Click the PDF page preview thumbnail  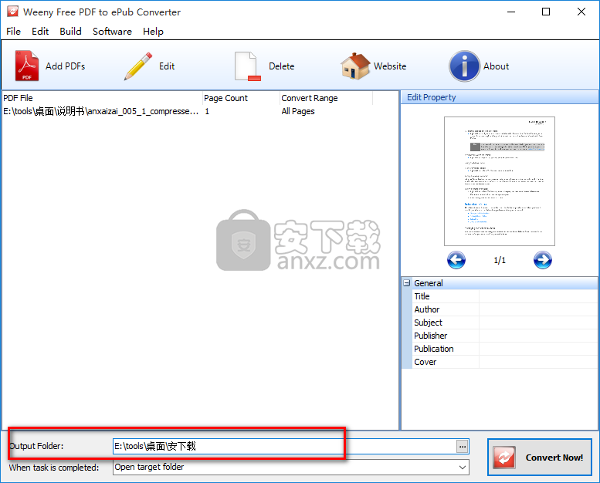(x=500, y=181)
